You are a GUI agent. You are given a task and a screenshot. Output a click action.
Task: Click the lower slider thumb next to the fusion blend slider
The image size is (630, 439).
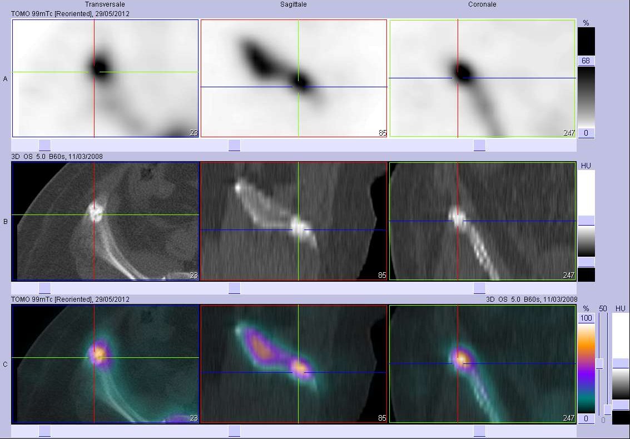tap(608, 410)
